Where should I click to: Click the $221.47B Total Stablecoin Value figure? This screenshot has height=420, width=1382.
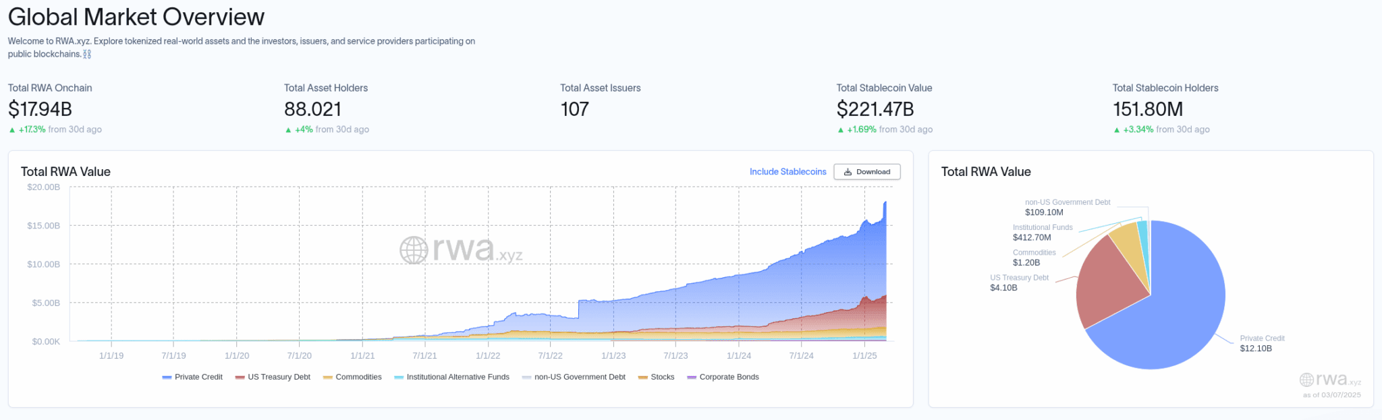pos(875,109)
